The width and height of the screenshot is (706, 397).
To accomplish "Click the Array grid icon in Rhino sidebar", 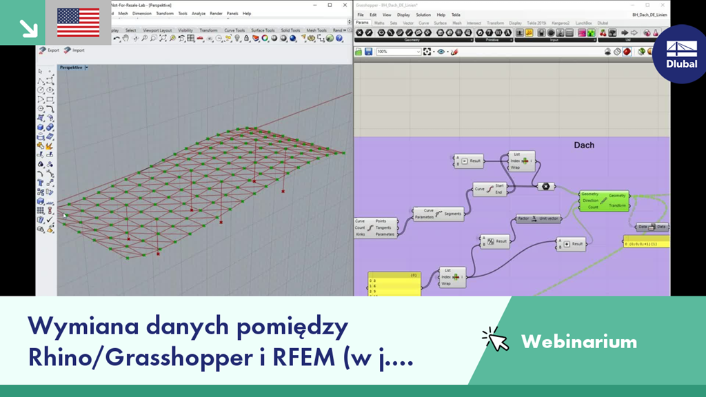I will pyautogui.click(x=41, y=210).
